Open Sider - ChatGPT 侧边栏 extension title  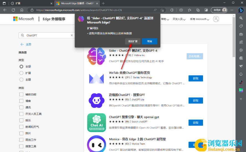133,51
